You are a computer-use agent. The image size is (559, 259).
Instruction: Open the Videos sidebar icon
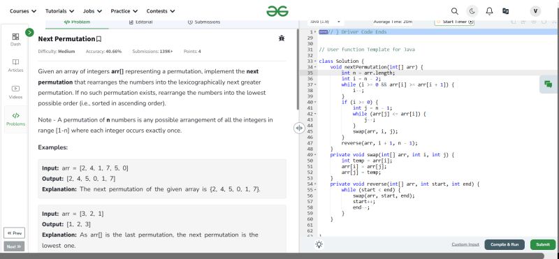[x=15, y=92]
